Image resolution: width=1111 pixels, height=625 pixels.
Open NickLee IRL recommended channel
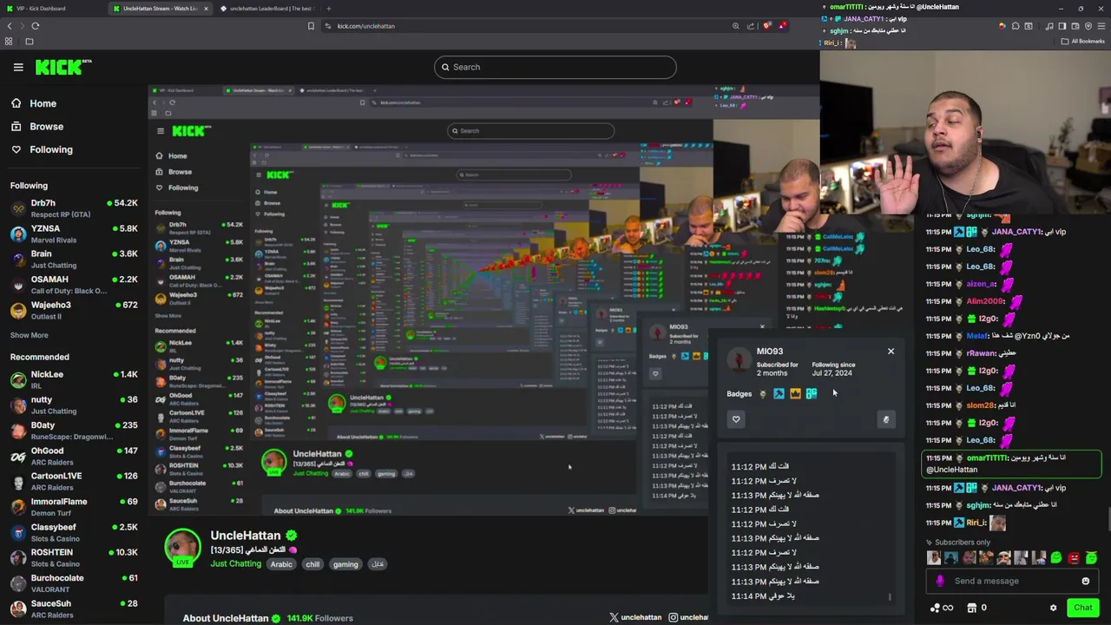pyautogui.click(x=74, y=379)
